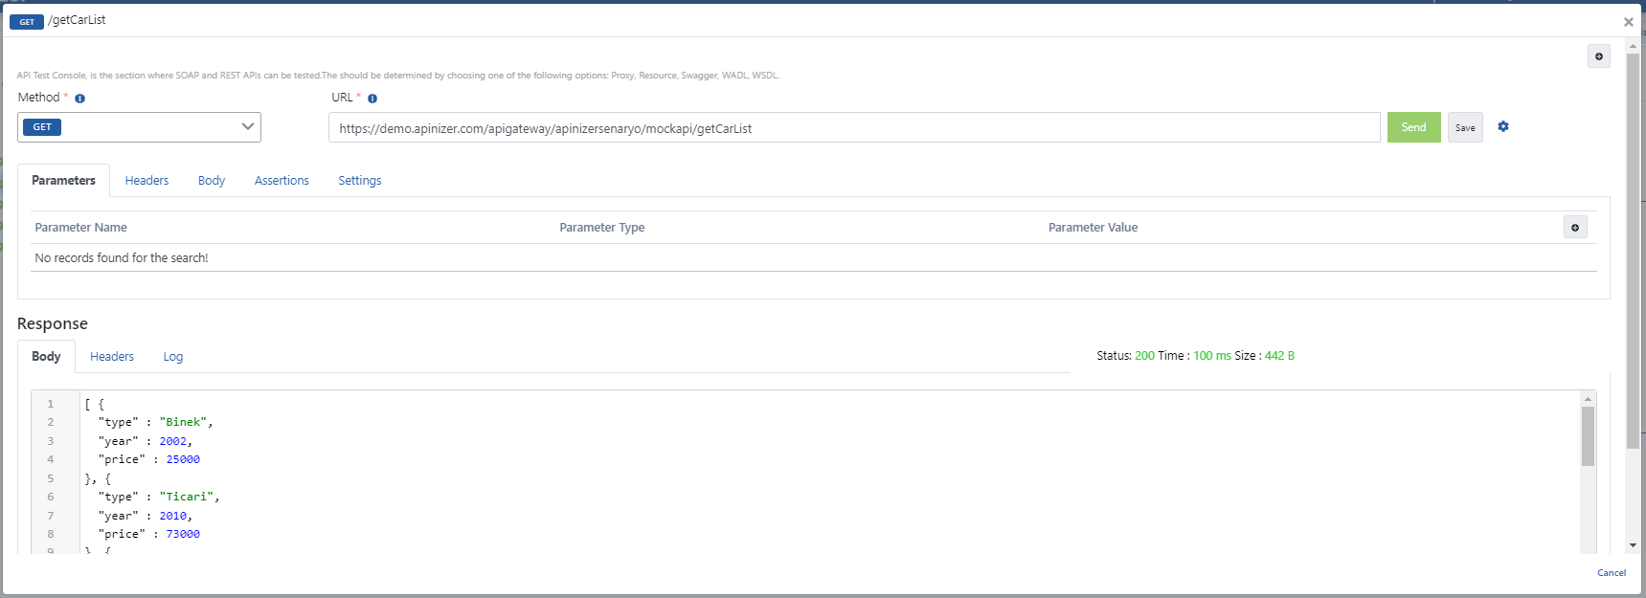Save the request

[x=1465, y=127]
